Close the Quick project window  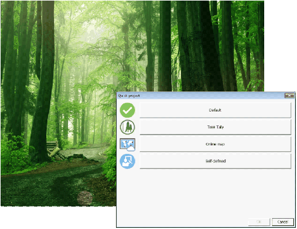pos(289,95)
